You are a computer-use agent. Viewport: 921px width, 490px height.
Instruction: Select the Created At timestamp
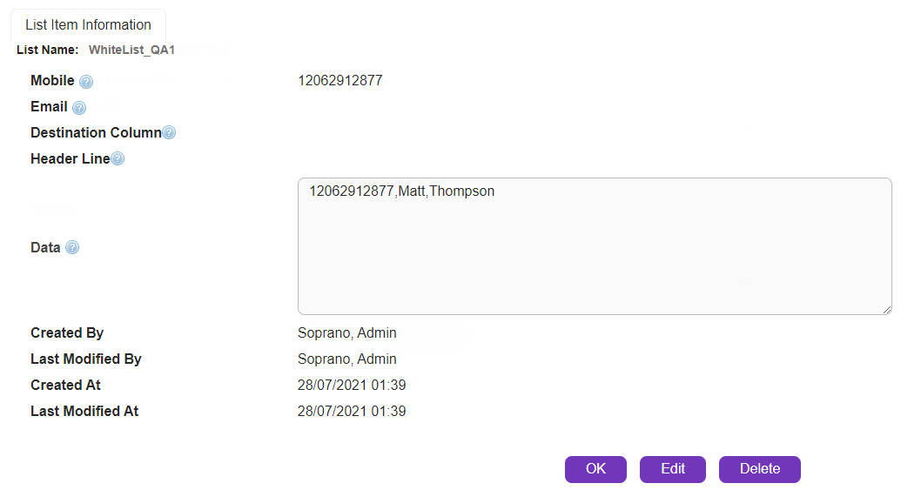pos(352,385)
